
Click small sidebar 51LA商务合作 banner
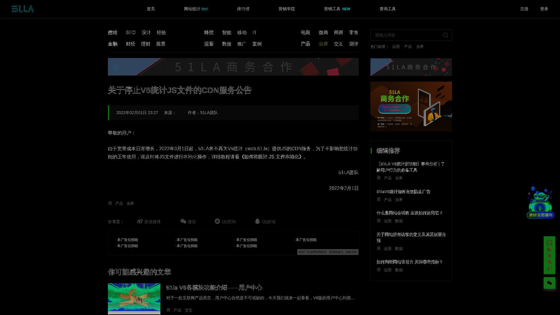pos(411,67)
